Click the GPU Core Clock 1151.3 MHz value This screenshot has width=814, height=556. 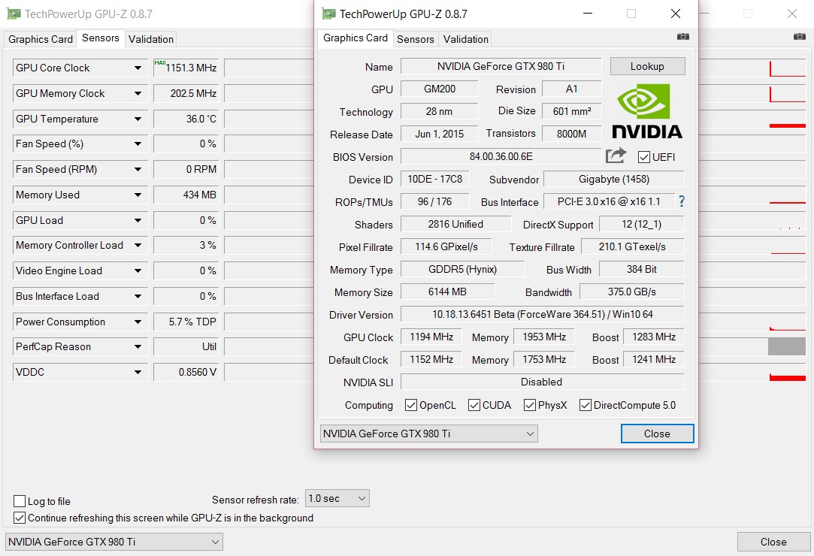tap(186, 68)
